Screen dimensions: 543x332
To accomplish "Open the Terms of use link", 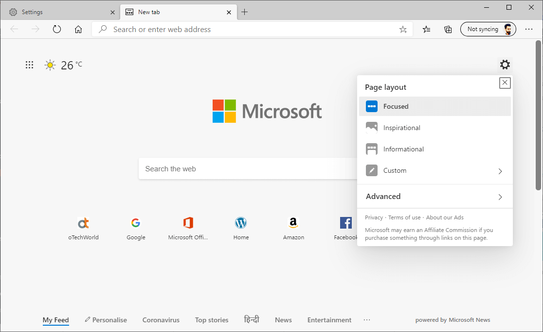I will [x=404, y=217].
